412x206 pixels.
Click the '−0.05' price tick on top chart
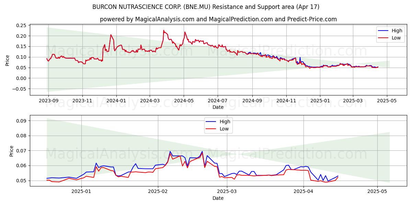[20, 89]
